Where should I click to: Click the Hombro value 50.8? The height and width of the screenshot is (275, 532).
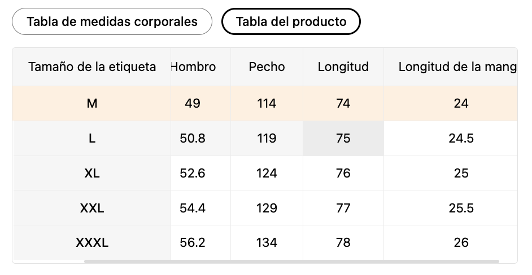pyautogui.click(x=193, y=138)
